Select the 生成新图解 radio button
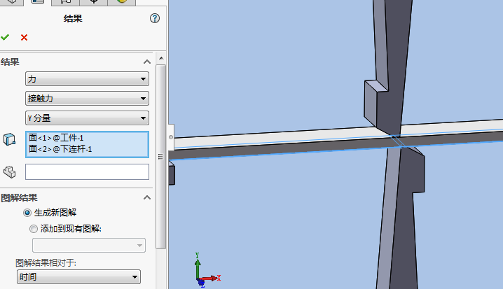Viewport: 503px width, 289px height. pos(27,213)
